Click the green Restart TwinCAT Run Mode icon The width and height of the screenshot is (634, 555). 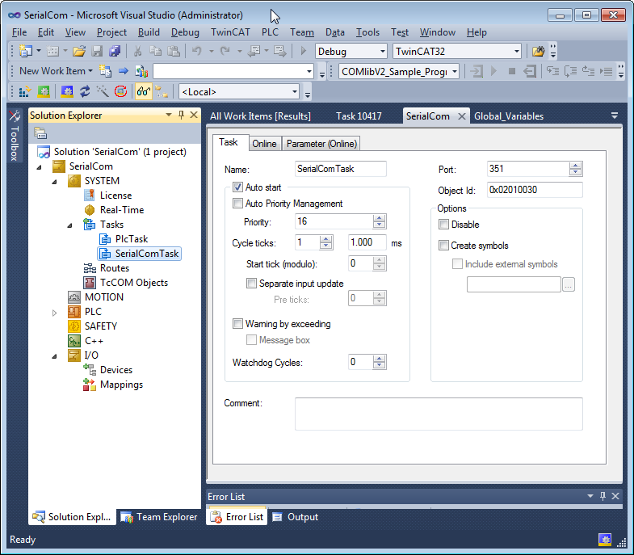click(44, 91)
